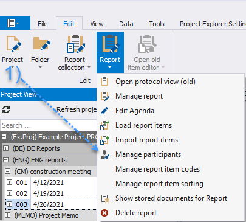Collapse the (ENG) ENG reports node

pyautogui.click(x=6, y=160)
